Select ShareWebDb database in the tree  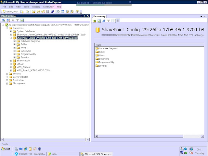[x=23, y=61]
